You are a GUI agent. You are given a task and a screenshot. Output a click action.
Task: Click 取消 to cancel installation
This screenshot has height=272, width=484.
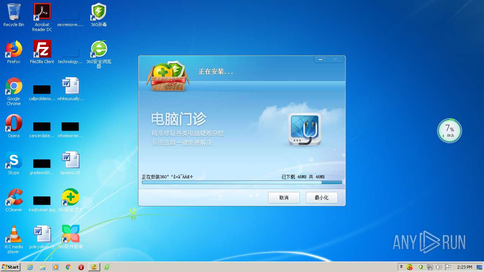click(x=284, y=198)
